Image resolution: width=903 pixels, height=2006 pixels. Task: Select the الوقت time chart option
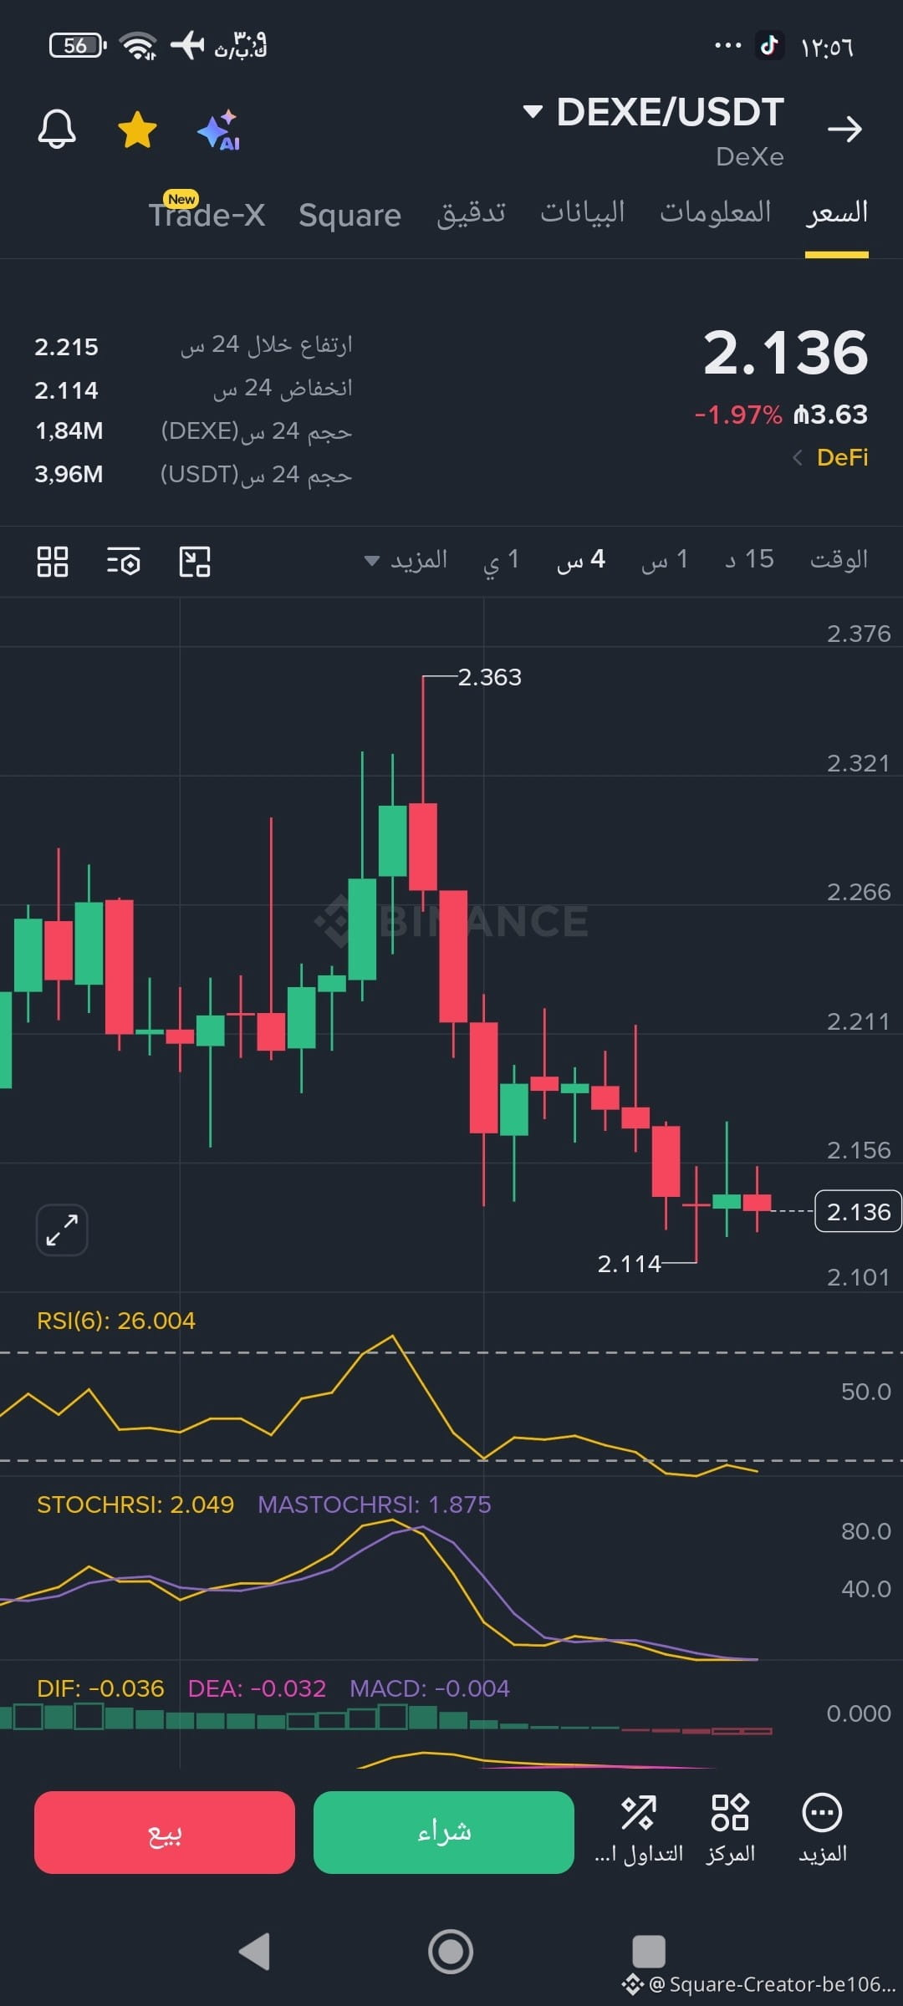point(839,559)
